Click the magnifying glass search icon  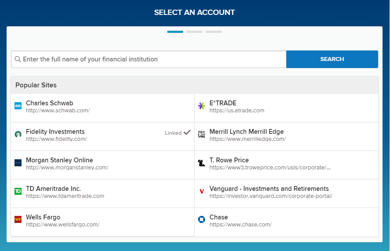[x=18, y=59]
